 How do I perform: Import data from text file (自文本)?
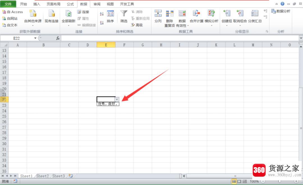click(x=10, y=25)
